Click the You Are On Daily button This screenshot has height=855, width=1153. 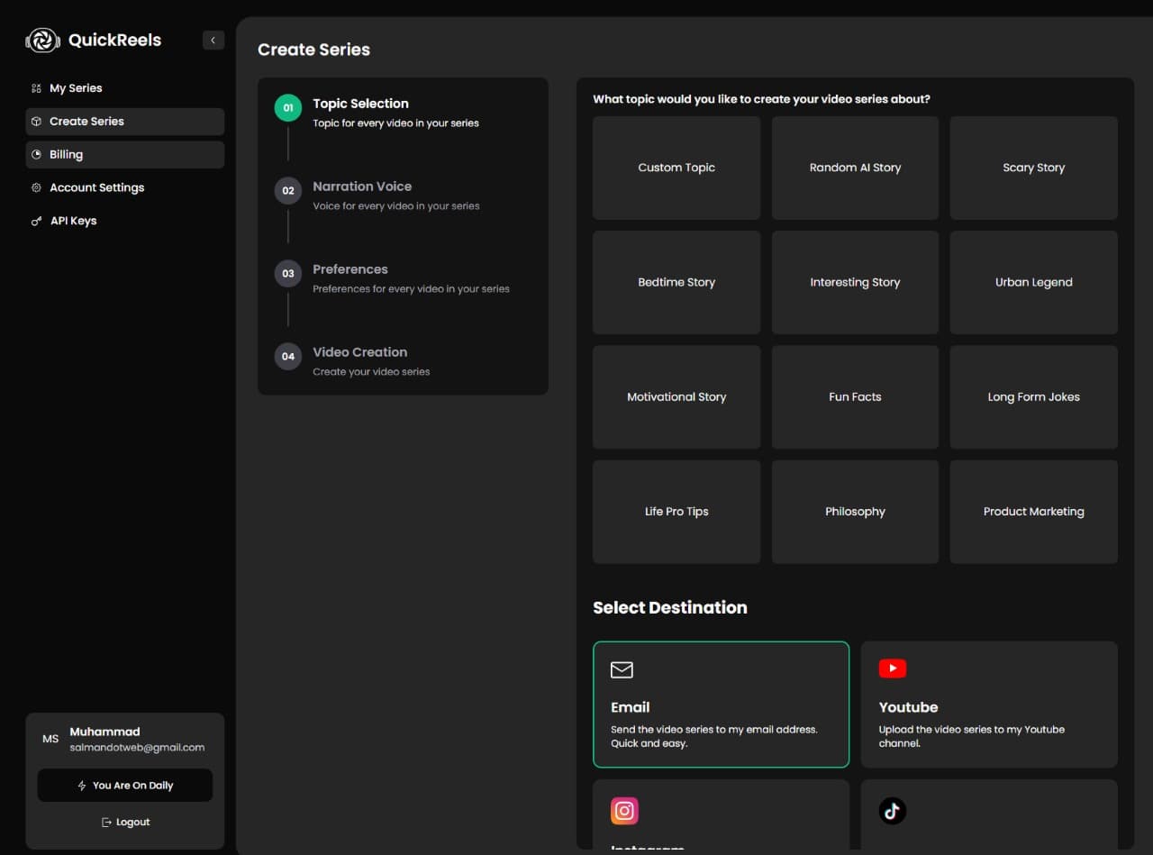(x=125, y=786)
